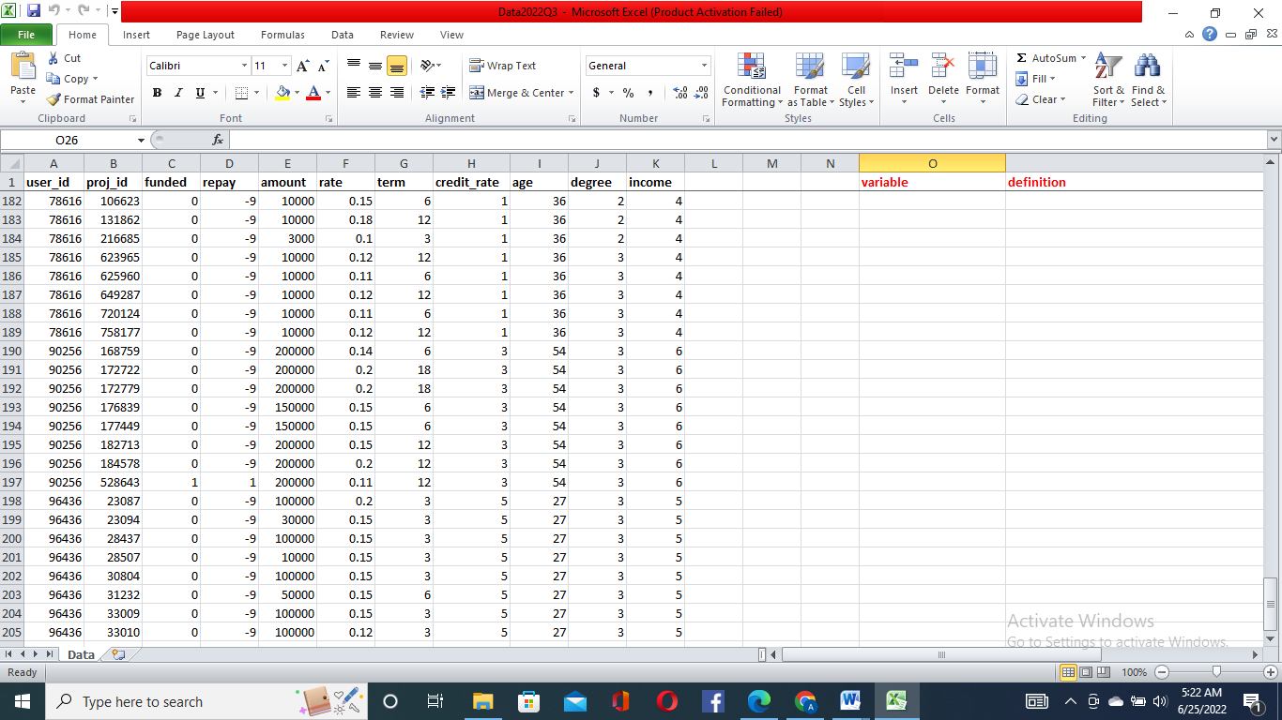Image resolution: width=1282 pixels, height=720 pixels.
Task: Expand the Borders dropdown arrow
Action: 257,93
